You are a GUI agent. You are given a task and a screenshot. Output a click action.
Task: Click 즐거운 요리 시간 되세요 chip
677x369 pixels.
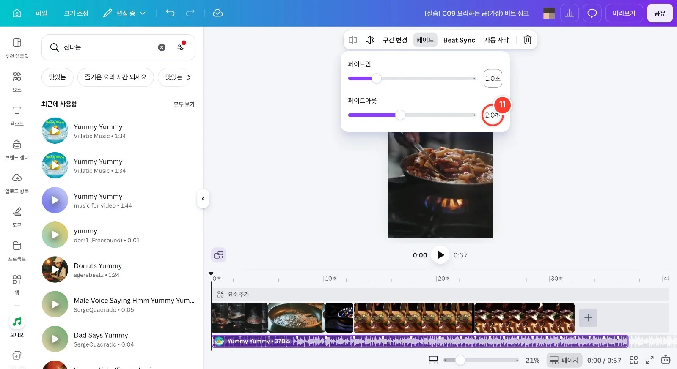pos(116,77)
